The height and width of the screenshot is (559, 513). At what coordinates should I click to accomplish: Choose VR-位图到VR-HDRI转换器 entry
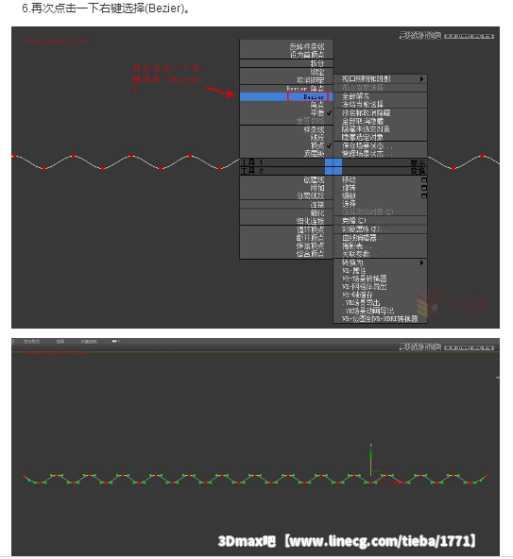coord(380,319)
